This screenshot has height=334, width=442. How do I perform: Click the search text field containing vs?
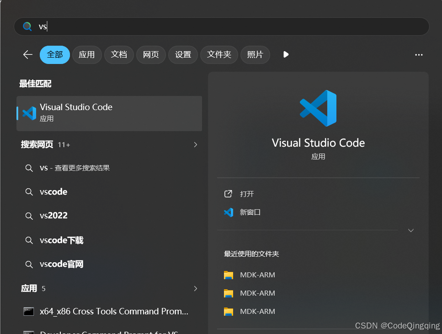[x=222, y=27]
